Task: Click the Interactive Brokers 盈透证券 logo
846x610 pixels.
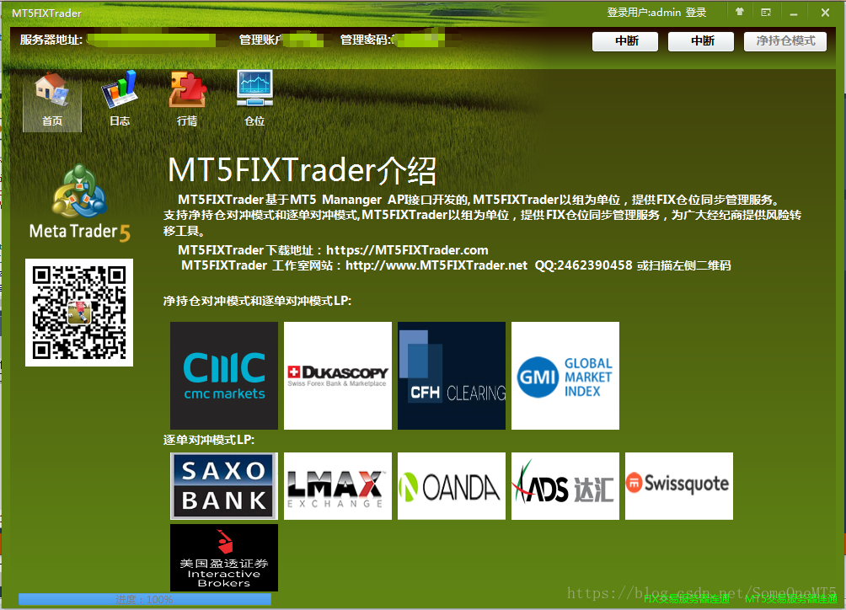Action: point(224,558)
